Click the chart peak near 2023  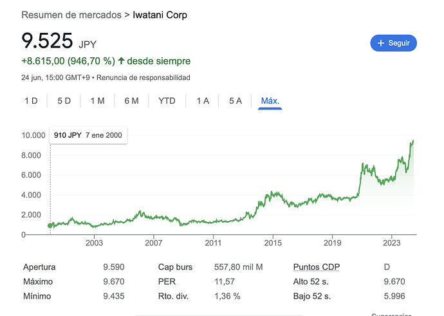click(413, 140)
